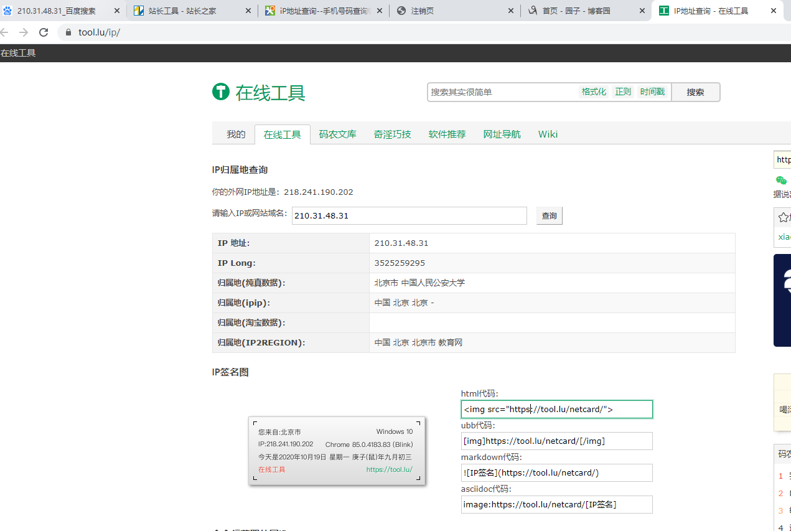Screen dimensions: 791x531
Task: Click the markdown代码 text field
Action: pos(557,472)
